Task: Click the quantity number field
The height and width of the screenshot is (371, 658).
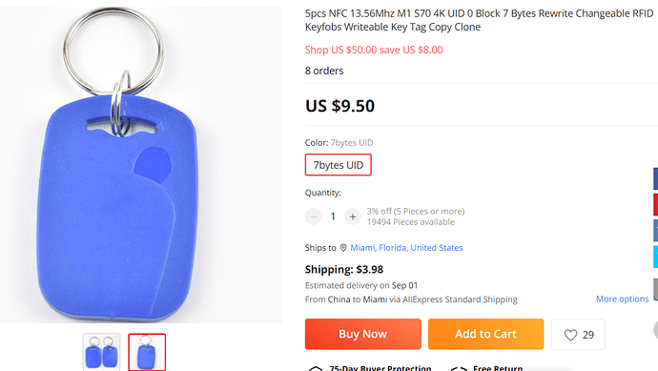Action: point(333,216)
